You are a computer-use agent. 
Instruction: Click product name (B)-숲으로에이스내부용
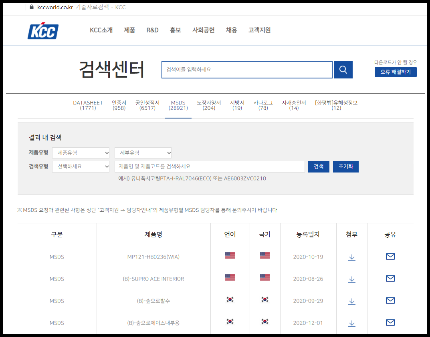click(153, 323)
